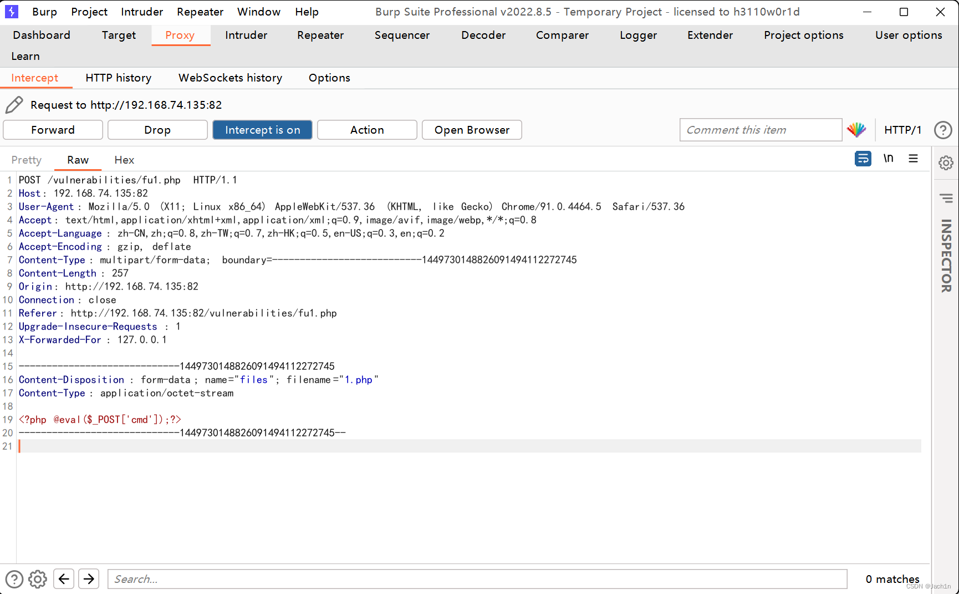Click the X-Forwarded-For header line
Screen dimensions: 959x594
tap(93, 339)
